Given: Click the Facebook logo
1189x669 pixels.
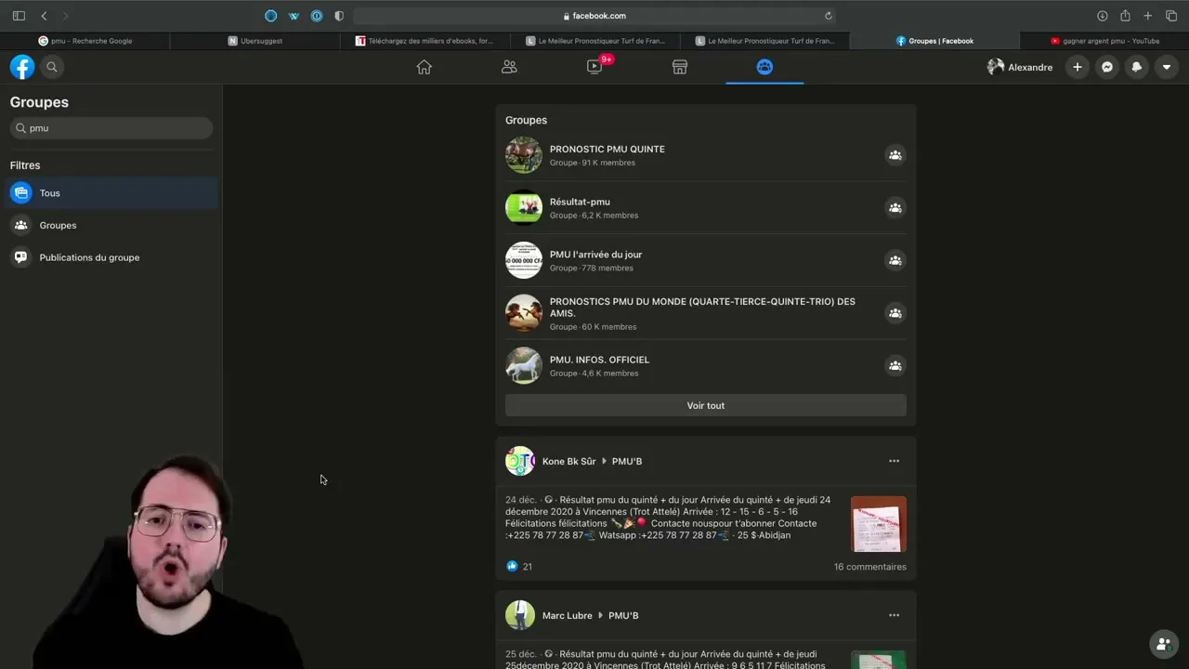Looking at the screenshot, I should click(x=22, y=67).
